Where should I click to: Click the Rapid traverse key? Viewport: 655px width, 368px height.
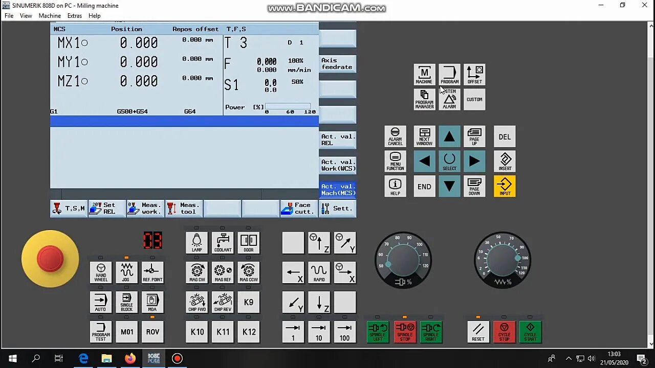tap(319, 272)
